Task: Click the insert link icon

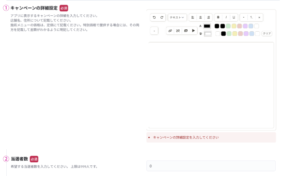Action: tap(170, 31)
